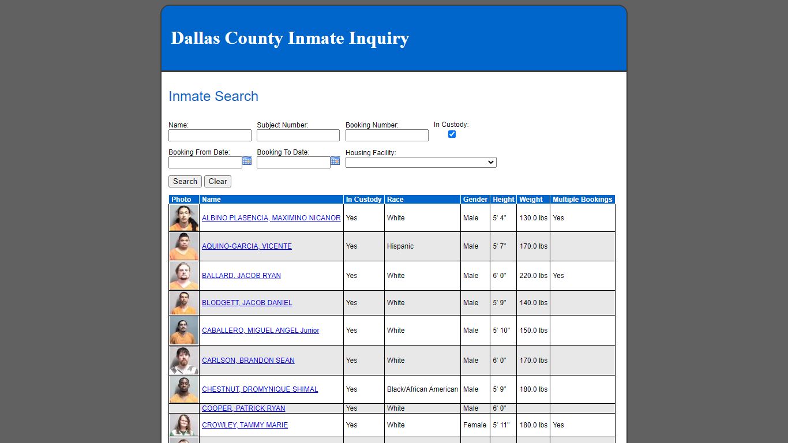Click photo thumbnail of Jacob Blodgett
The image size is (788, 443).
point(184,303)
